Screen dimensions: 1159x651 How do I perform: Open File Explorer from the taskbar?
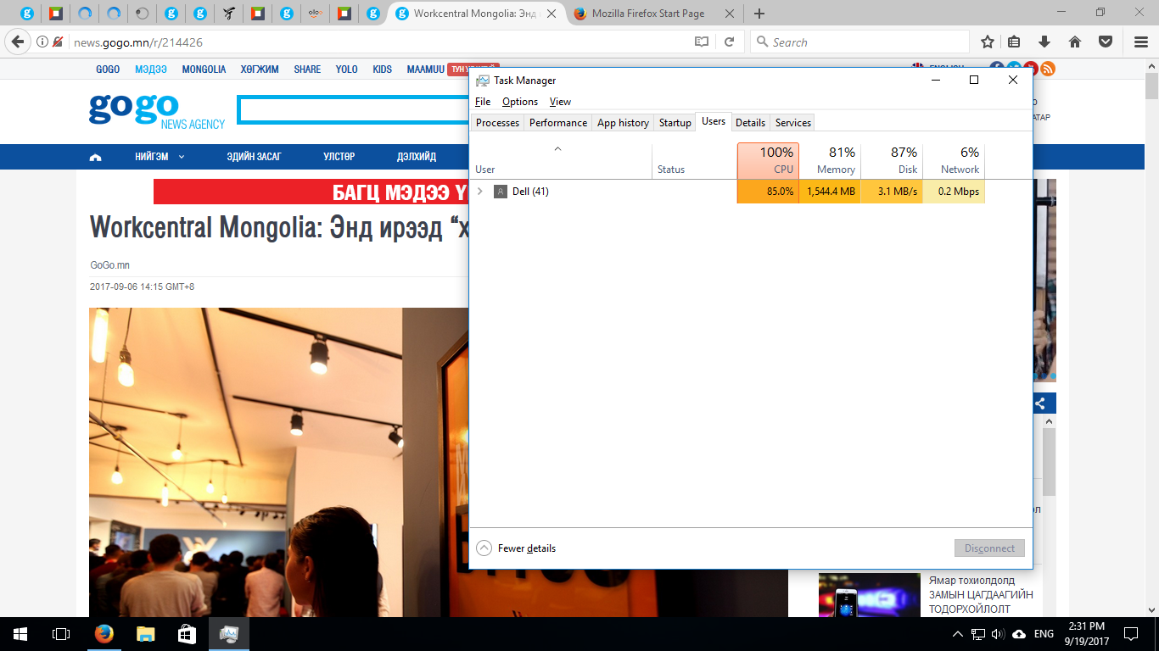pos(145,633)
